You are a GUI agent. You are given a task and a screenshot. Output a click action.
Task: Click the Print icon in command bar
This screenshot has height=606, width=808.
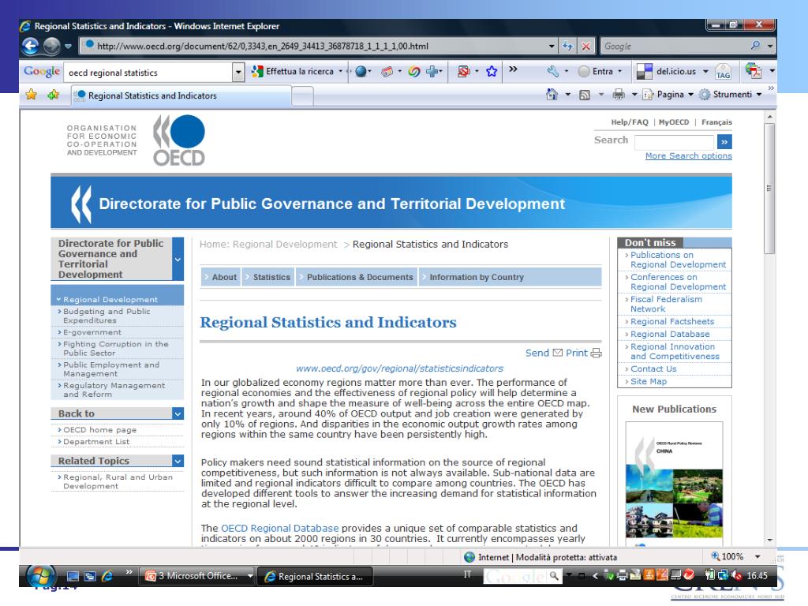click(x=619, y=95)
